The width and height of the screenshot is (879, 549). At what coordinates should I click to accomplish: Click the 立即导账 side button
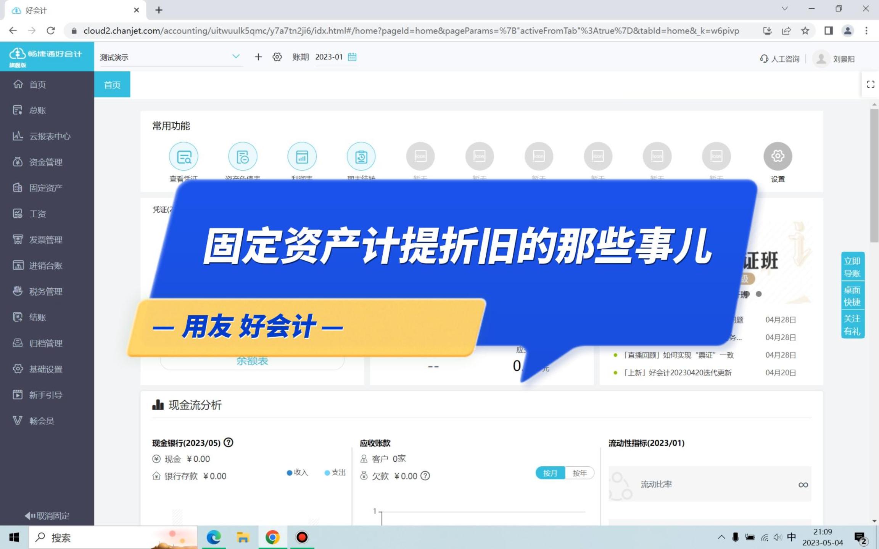tap(852, 267)
